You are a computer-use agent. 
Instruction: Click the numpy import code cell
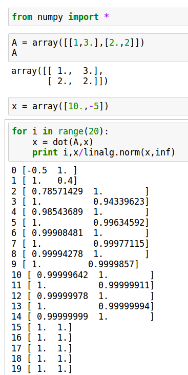(x=98, y=17)
